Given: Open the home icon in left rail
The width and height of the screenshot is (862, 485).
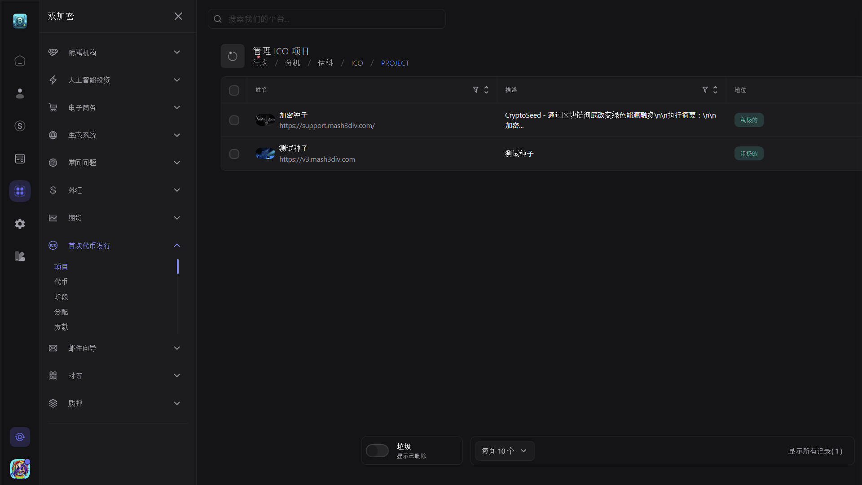Looking at the screenshot, I should coord(20,61).
